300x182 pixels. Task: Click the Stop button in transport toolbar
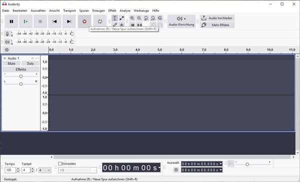point(40,21)
